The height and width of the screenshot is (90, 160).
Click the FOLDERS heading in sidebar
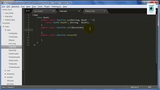coord(6,23)
